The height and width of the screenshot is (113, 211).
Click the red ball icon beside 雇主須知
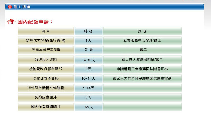pyautogui.click(x=10, y=7)
